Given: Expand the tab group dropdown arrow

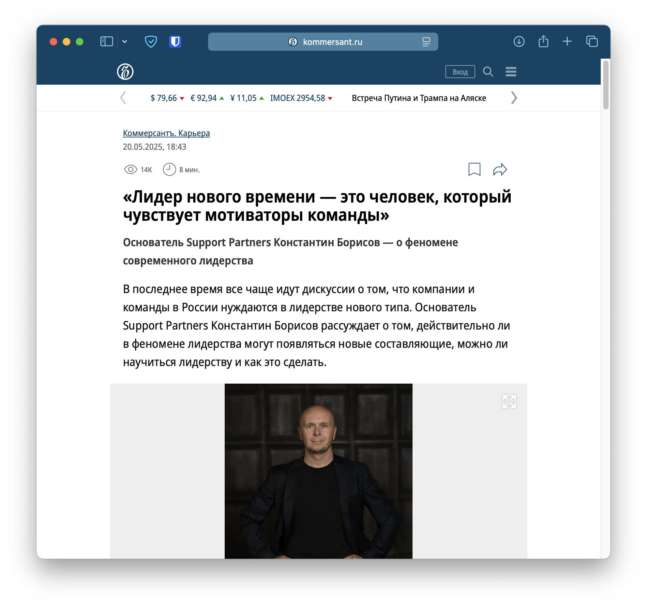Looking at the screenshot, I should coord(125,42).
